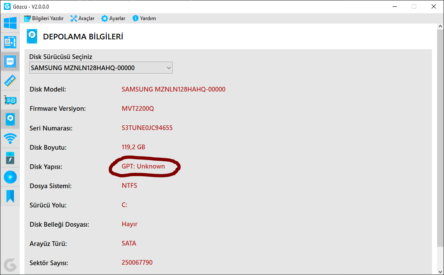The width and height of the screenshot is (444, 275).
Task: Click disk size value 119,2 GB
Action: 133,147
